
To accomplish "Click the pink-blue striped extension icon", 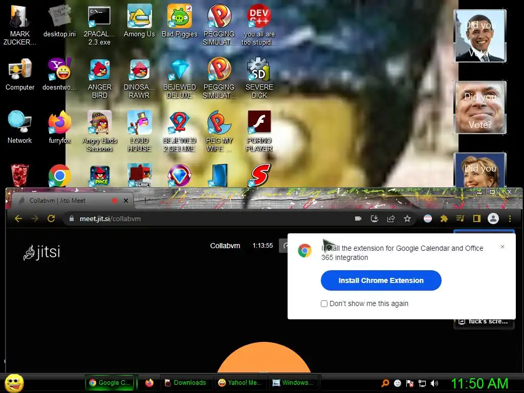I will tap(428, 219).
